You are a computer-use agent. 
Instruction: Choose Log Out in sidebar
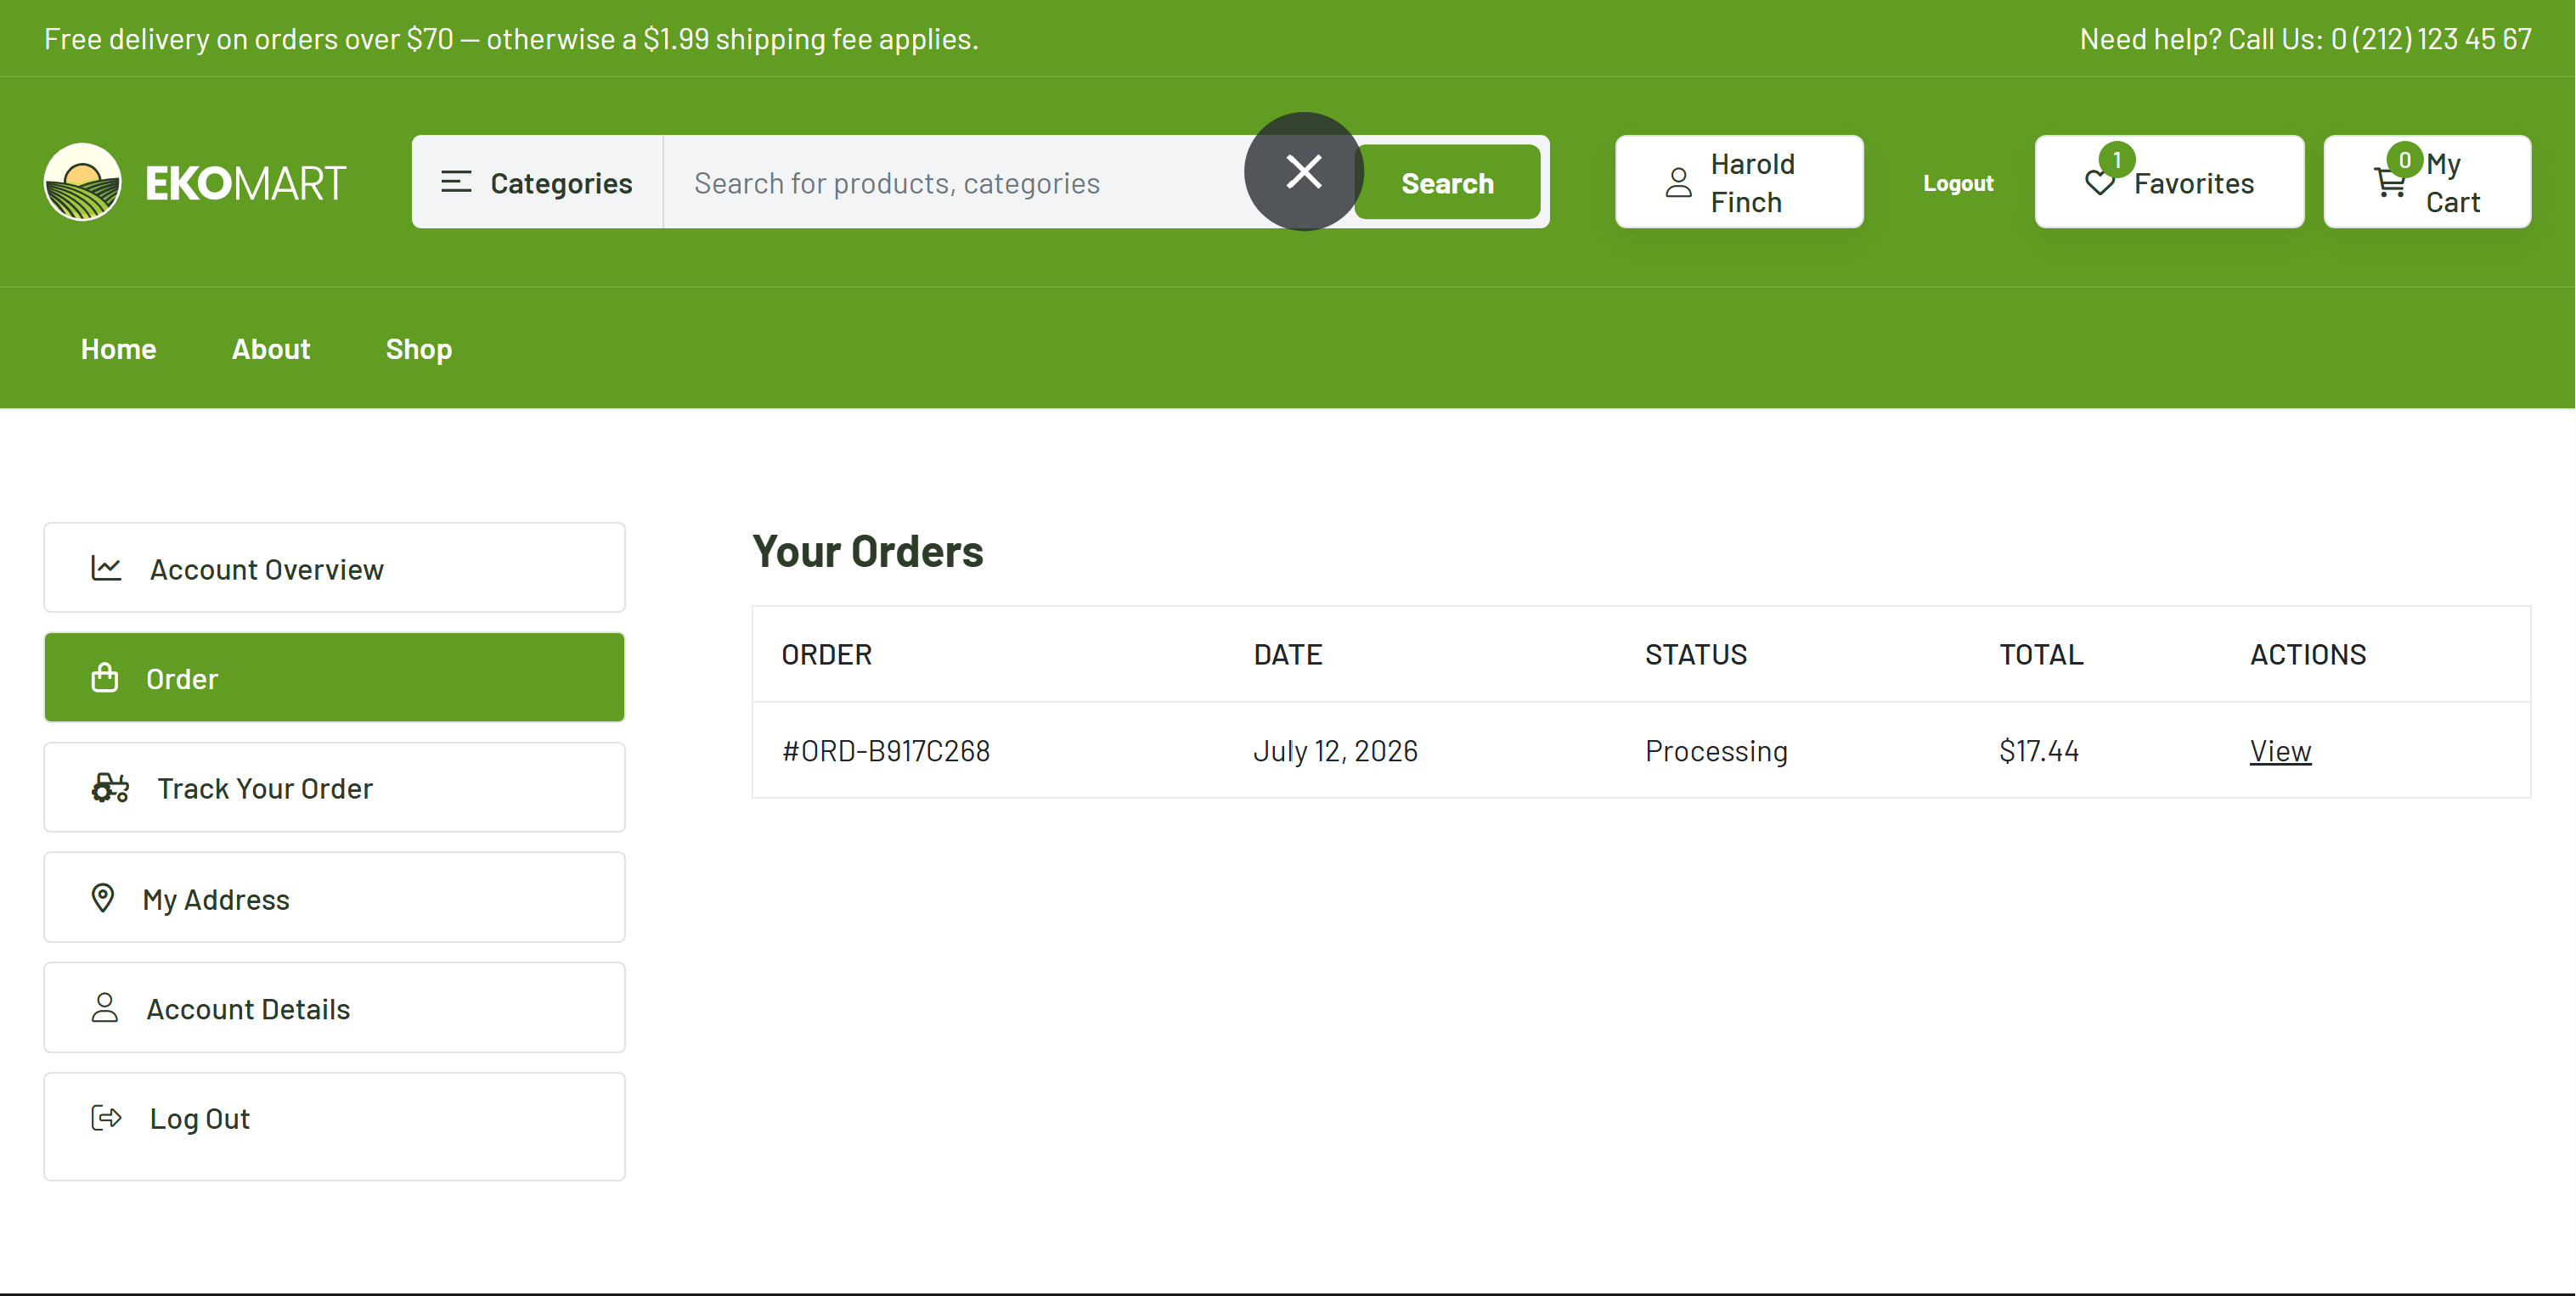(334, 1126)
